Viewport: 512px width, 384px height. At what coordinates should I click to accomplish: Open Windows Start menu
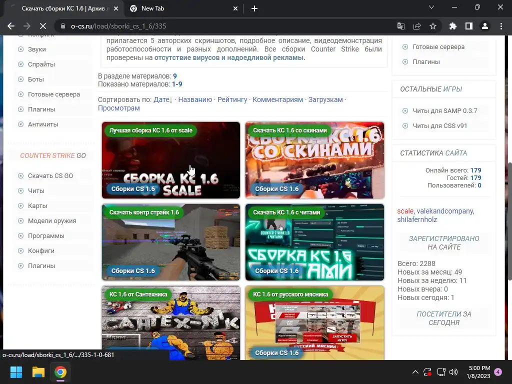(x=16, y=372)
